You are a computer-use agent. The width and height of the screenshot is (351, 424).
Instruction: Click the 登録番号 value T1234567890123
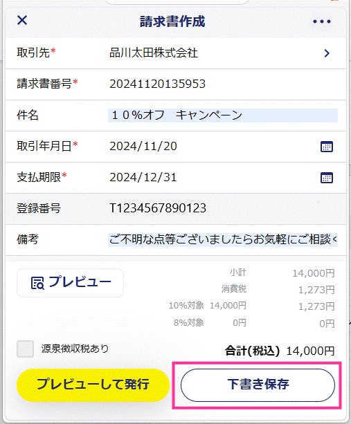click(158, 208)
